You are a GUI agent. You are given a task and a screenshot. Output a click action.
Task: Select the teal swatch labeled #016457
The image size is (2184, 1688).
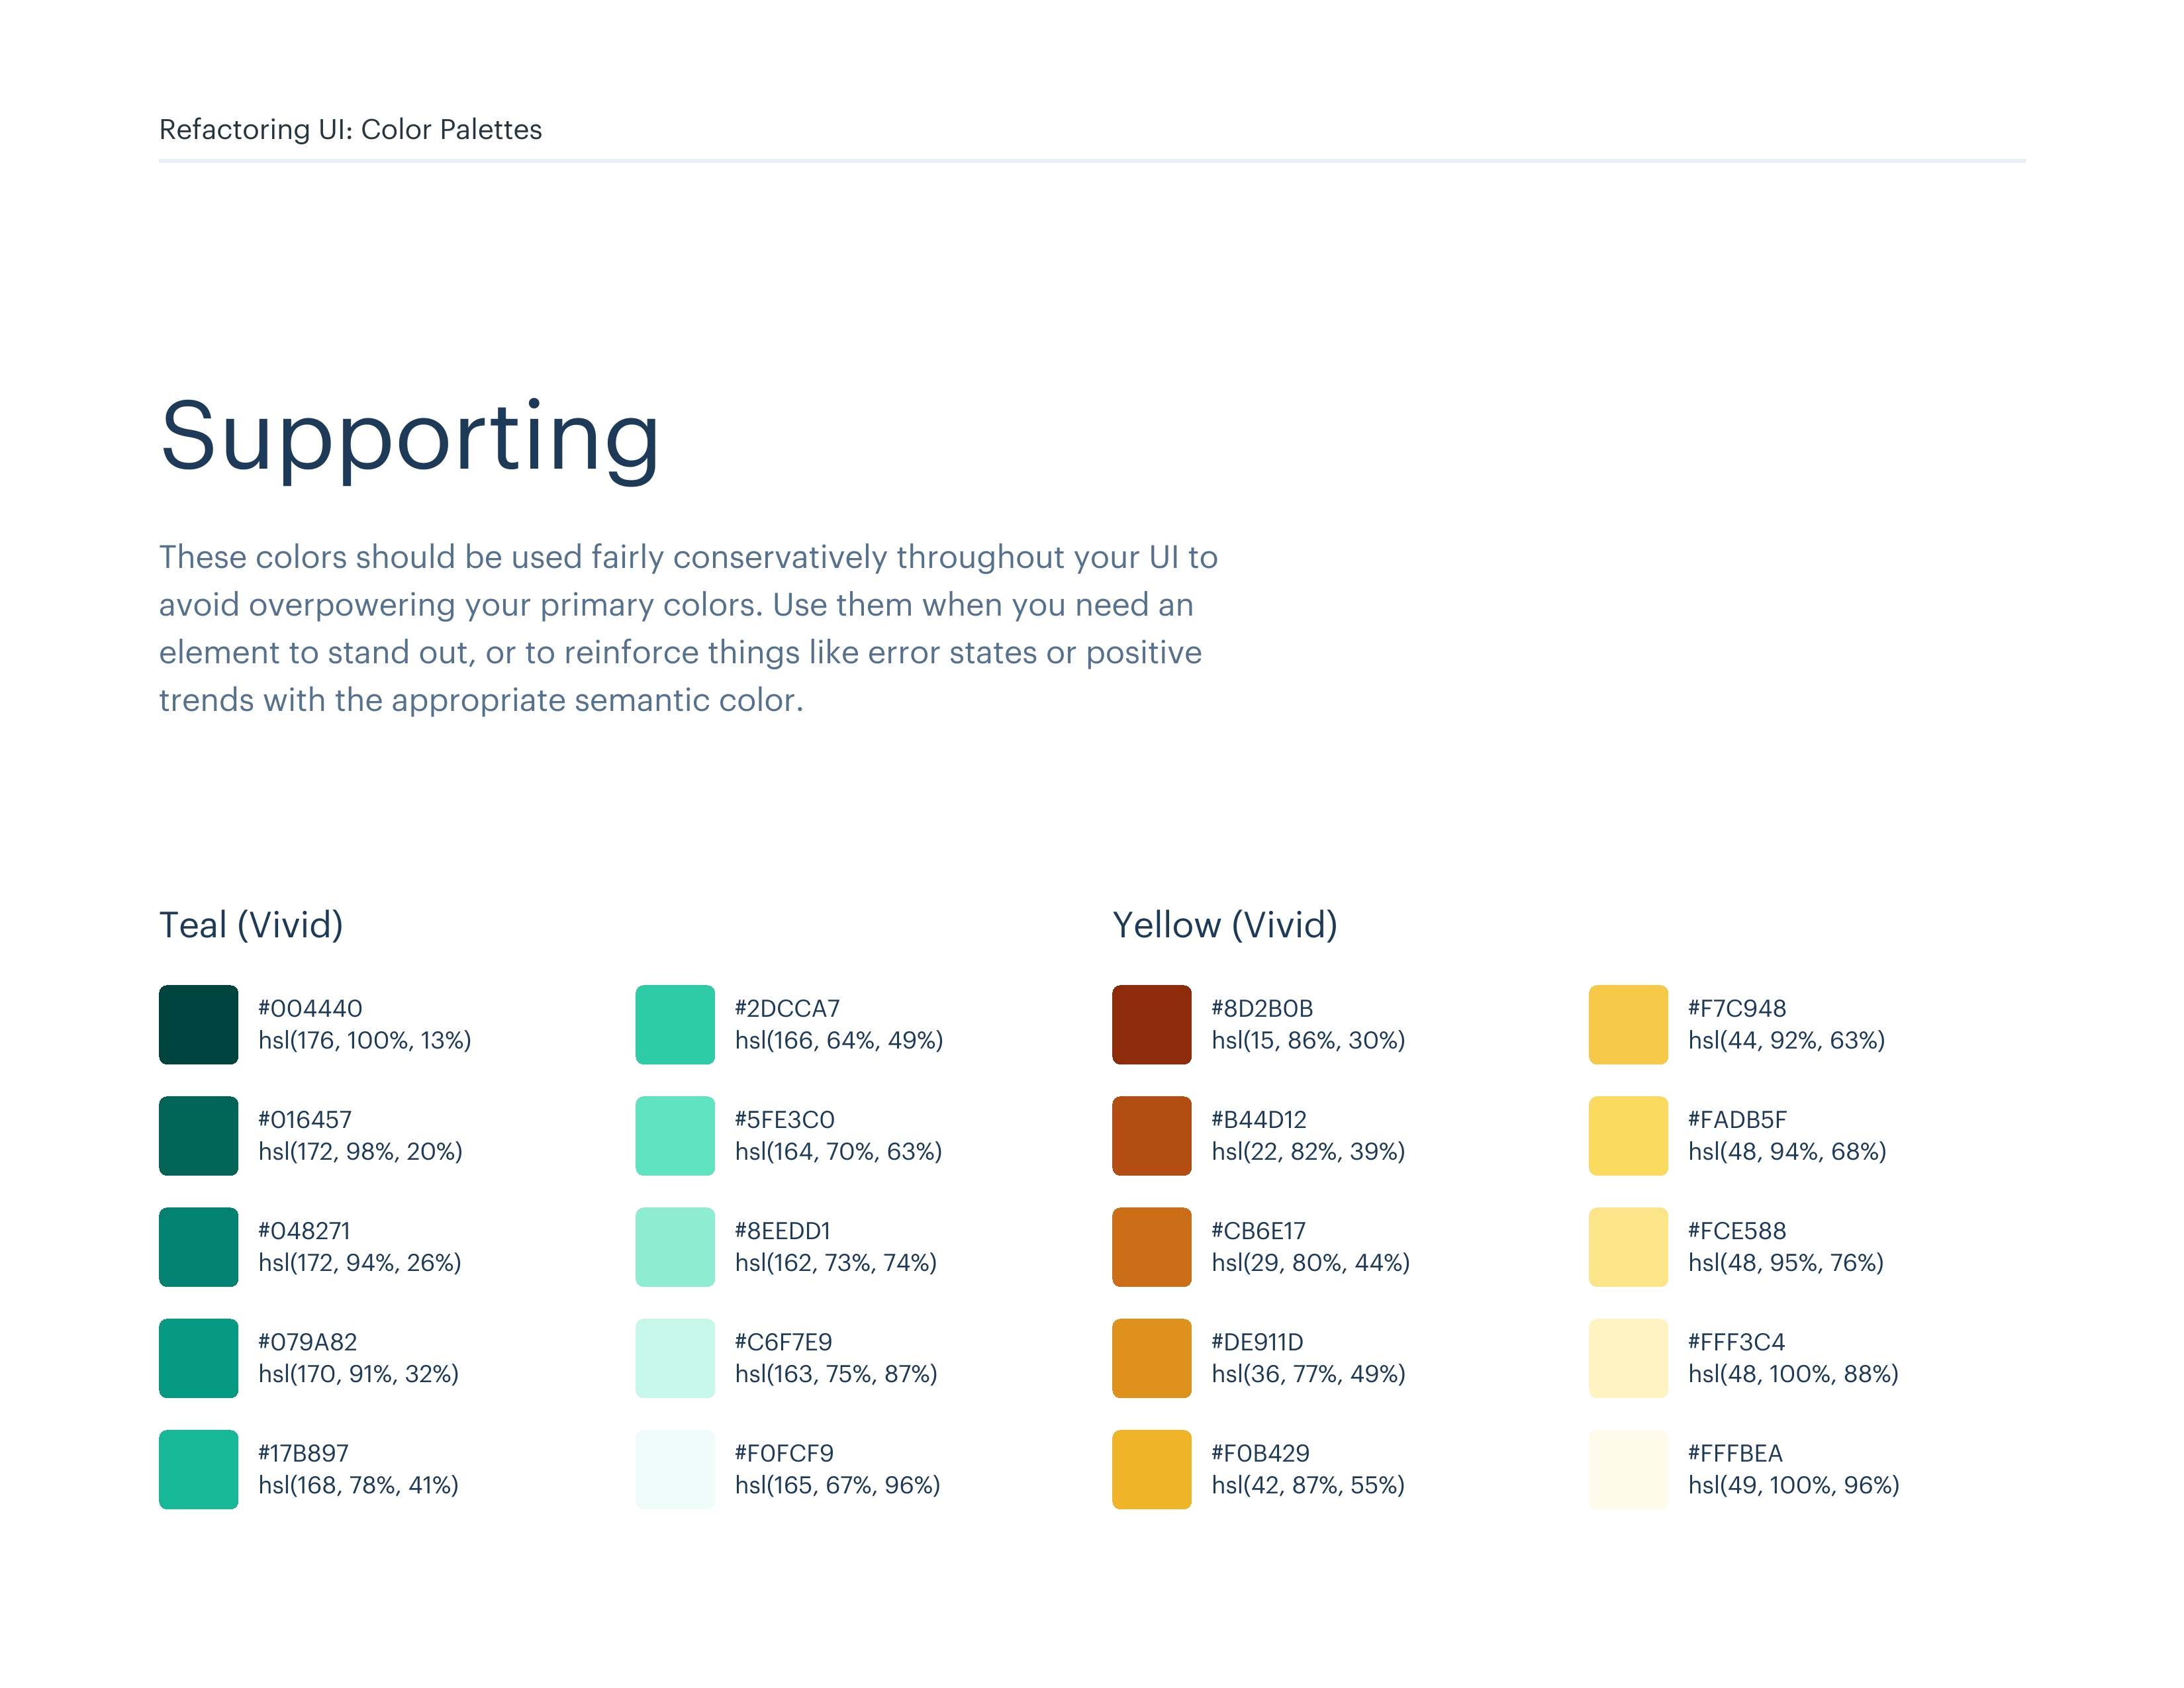click(198, 1135)
